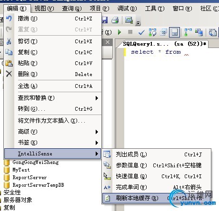Choose 撤消(U) undo entry
219x211 pixels.
52,19
